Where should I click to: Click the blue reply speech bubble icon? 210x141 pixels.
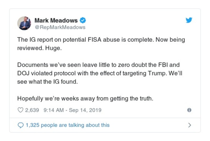[x=20, y=125]
